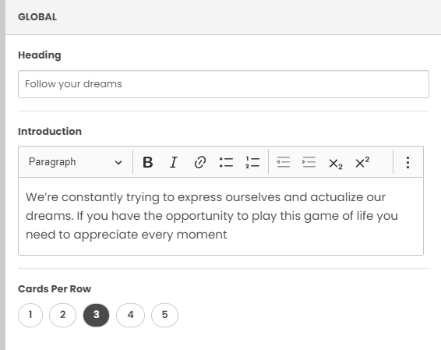This screenshot has height=350, width=441.
Task: Choose 5 cards per row
Action: tap(165, 315)
